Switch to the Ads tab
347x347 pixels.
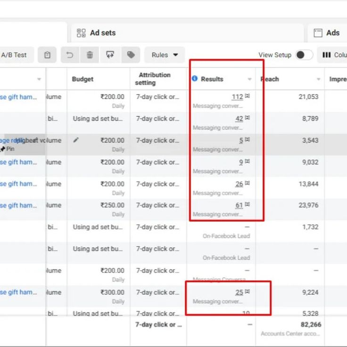pyautogui.click(x=332, y=33)
